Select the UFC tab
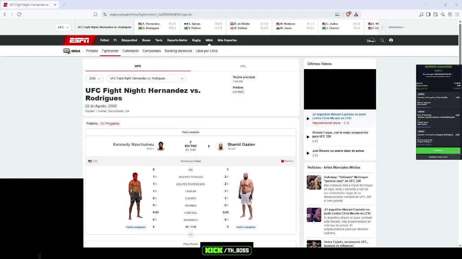Viewport: 462px width, 259px height. 138,66
